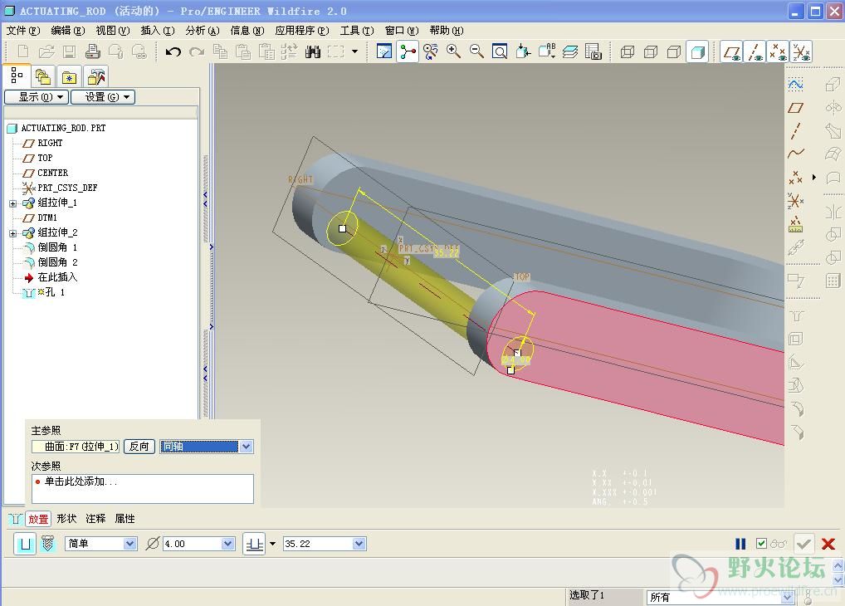The image size is (845, 606).
Task: Open the 属性 properties panel
Action: pyautogui.click(x=125, y=519)
